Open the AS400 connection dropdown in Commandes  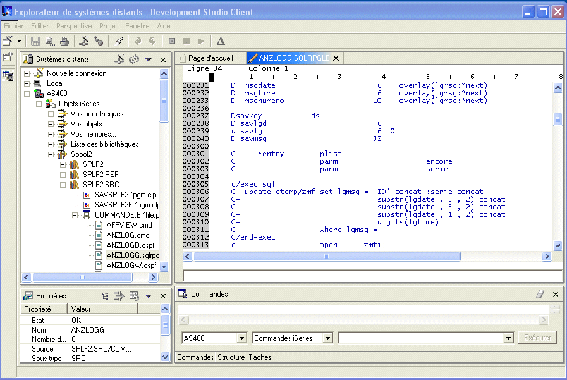point(241,338)
